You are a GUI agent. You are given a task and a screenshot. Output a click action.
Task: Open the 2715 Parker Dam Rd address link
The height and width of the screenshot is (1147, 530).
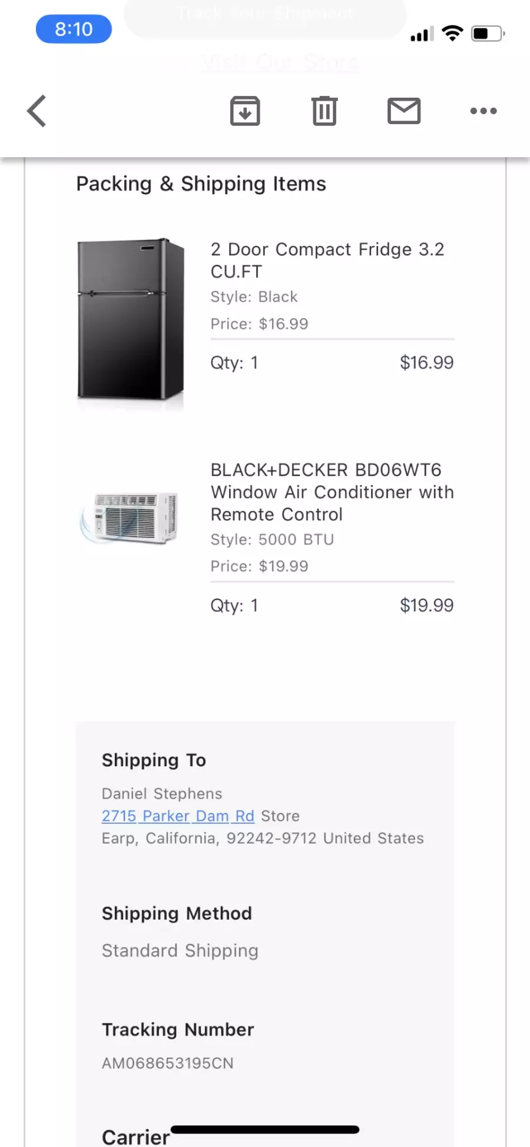pos(178,816)
